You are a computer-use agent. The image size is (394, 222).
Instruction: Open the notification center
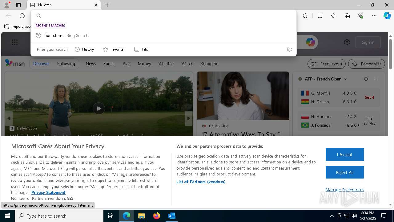(384, 216)
